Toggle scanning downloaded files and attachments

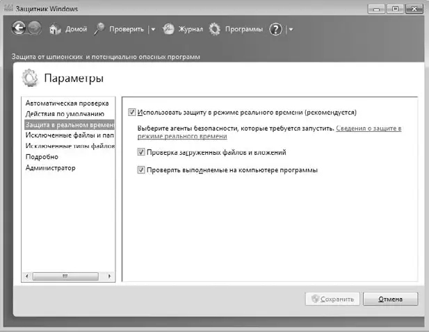141,152
